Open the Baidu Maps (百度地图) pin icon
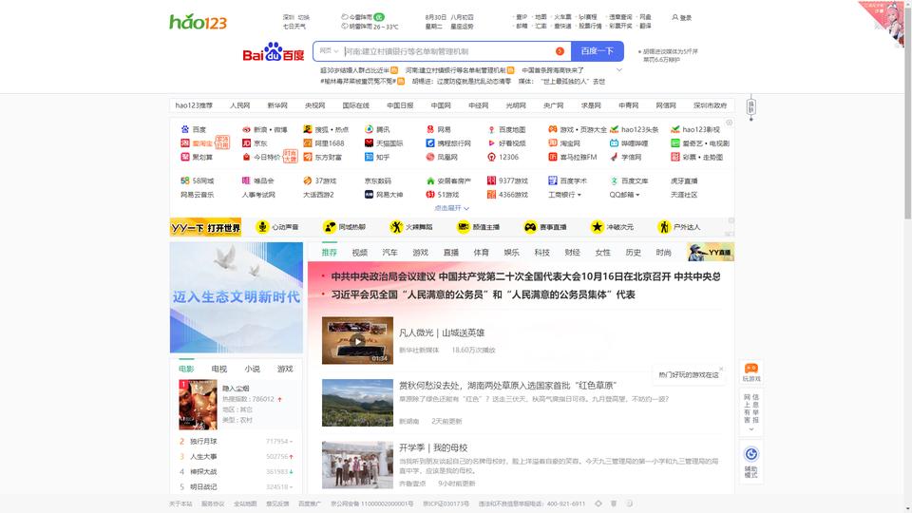The image size is (912, 513). pyautogui.click(x=491, y=129)
